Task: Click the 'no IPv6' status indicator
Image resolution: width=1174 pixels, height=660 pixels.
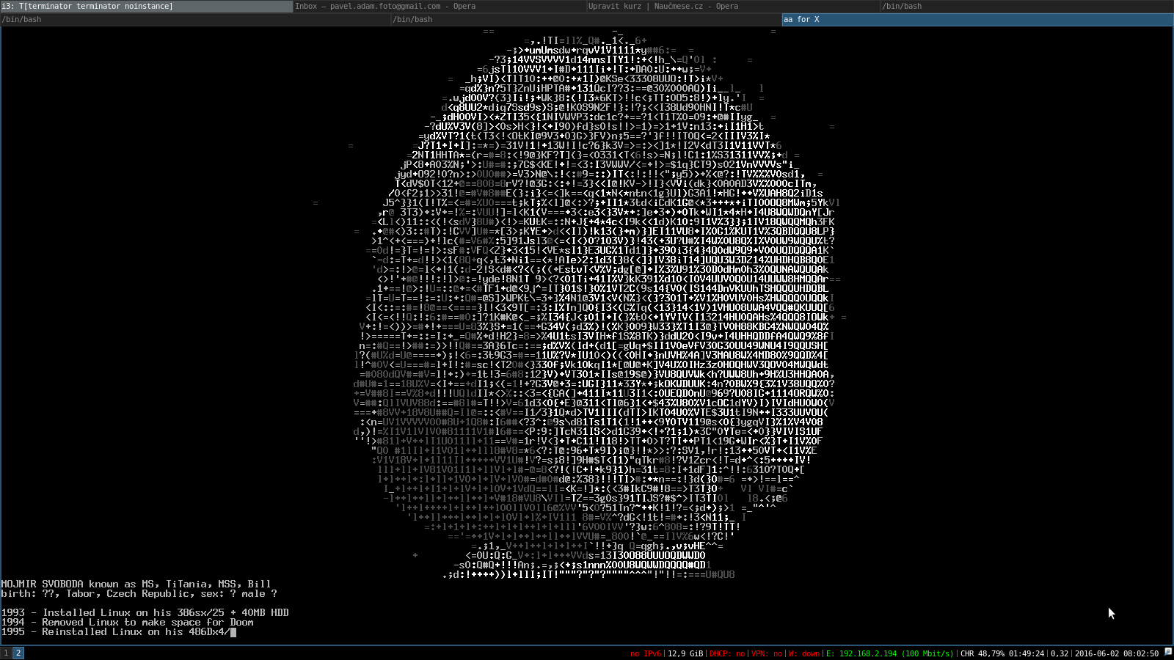Action: (x=645, y=653)
